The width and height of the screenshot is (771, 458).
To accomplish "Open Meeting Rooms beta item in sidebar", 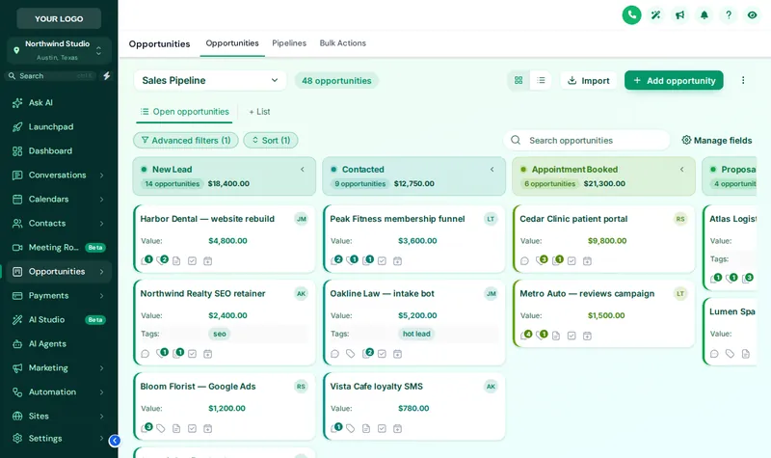I will pyautogui.click(x=59, y=247).
